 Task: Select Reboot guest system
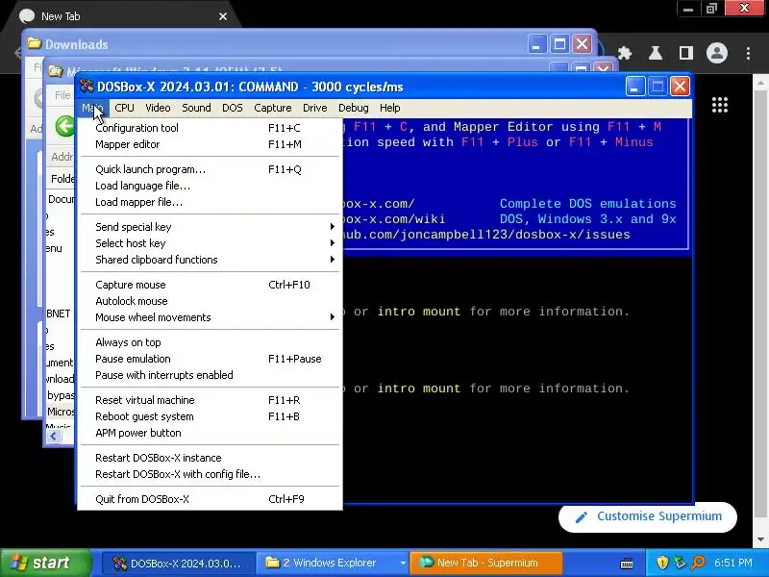click(x=210, y=416)
